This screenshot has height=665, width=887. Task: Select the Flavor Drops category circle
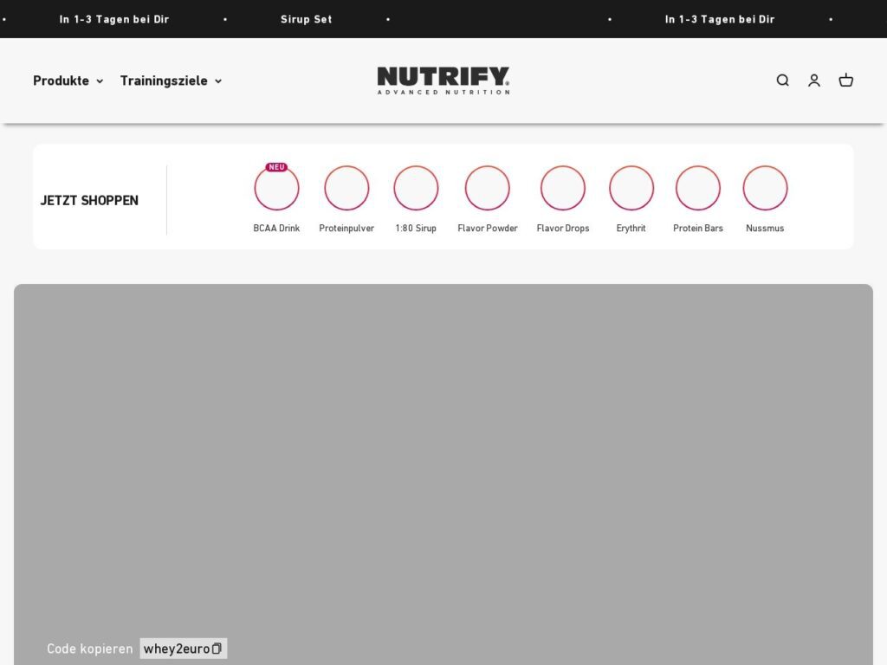tap(563, 189)
